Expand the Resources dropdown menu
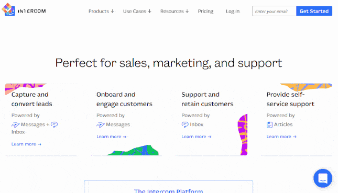 click(175, 11)
